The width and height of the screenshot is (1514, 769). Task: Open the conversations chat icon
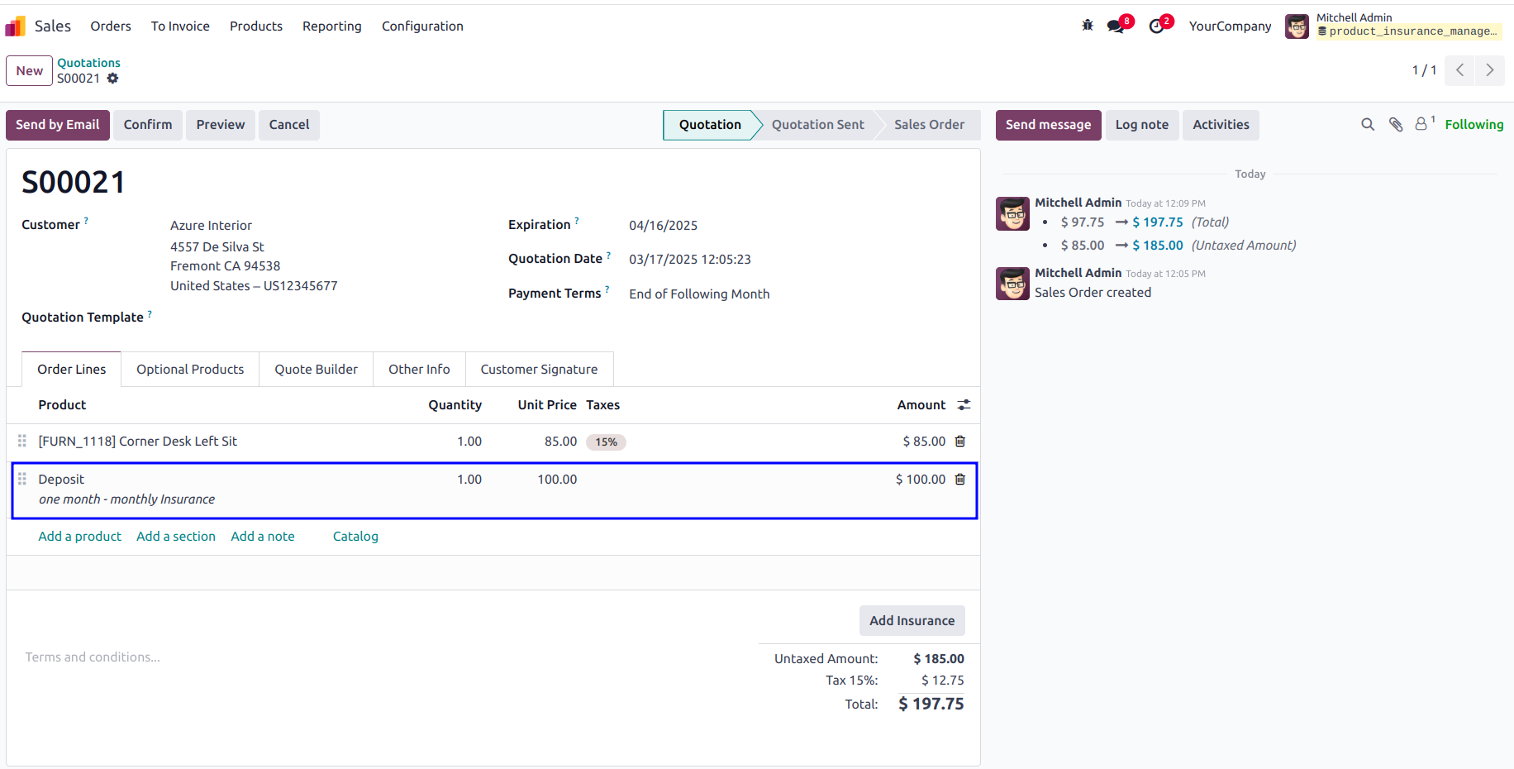pos(1116,26)
